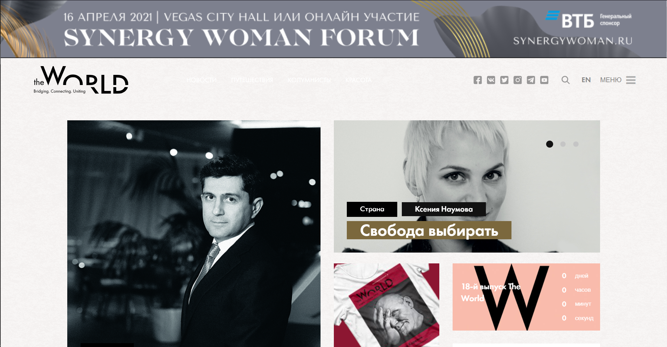This screenshot has height=347, width=667.
Task: Open the НОВОСТИ menu item
Action: click(x=201, y=80)
